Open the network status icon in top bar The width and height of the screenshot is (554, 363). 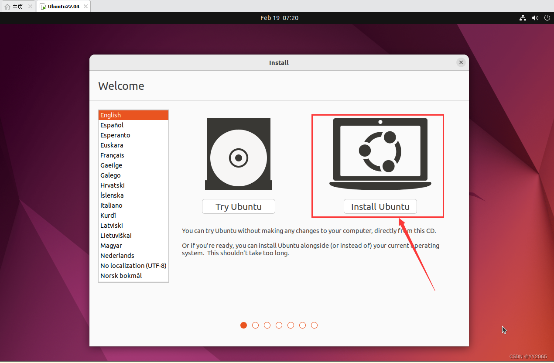click(523, 18)
